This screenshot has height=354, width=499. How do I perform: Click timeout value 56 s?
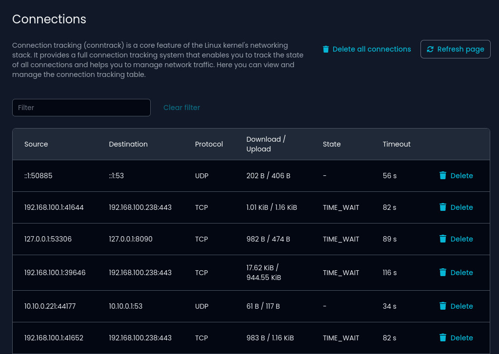[390, 176]
